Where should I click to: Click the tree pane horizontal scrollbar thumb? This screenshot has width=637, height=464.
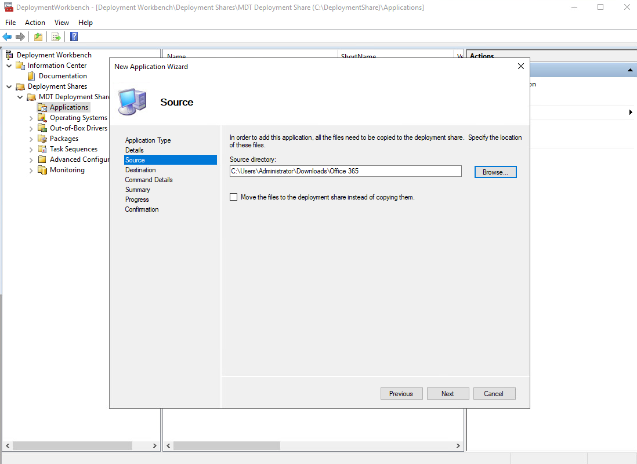73,445
